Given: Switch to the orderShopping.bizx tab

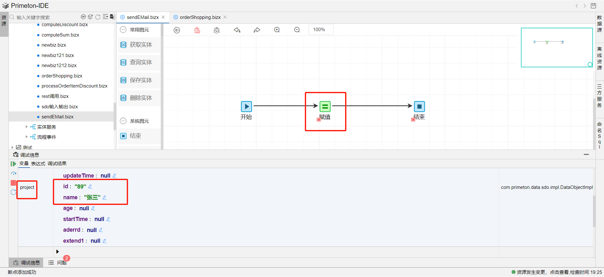Looking at the screenshot, I should (x=200, y=17).
